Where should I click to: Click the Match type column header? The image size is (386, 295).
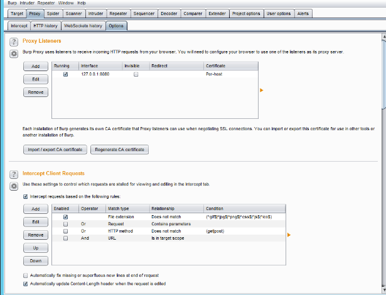(x=127, y=208)
